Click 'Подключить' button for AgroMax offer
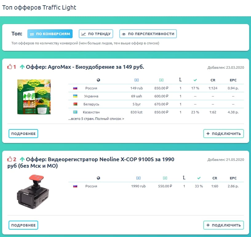Viewport: 251px width, 237px height. [224, 133]
